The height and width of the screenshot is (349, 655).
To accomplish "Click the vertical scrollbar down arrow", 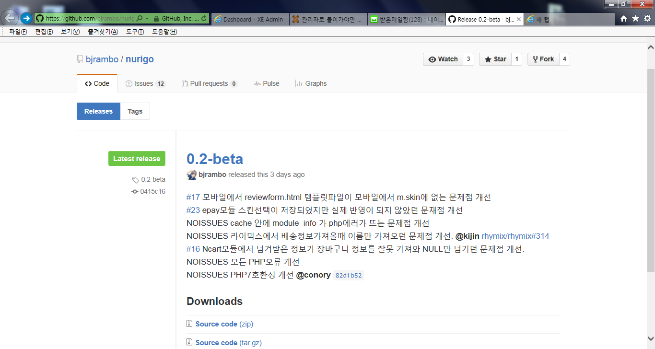I will click(651, 338).
